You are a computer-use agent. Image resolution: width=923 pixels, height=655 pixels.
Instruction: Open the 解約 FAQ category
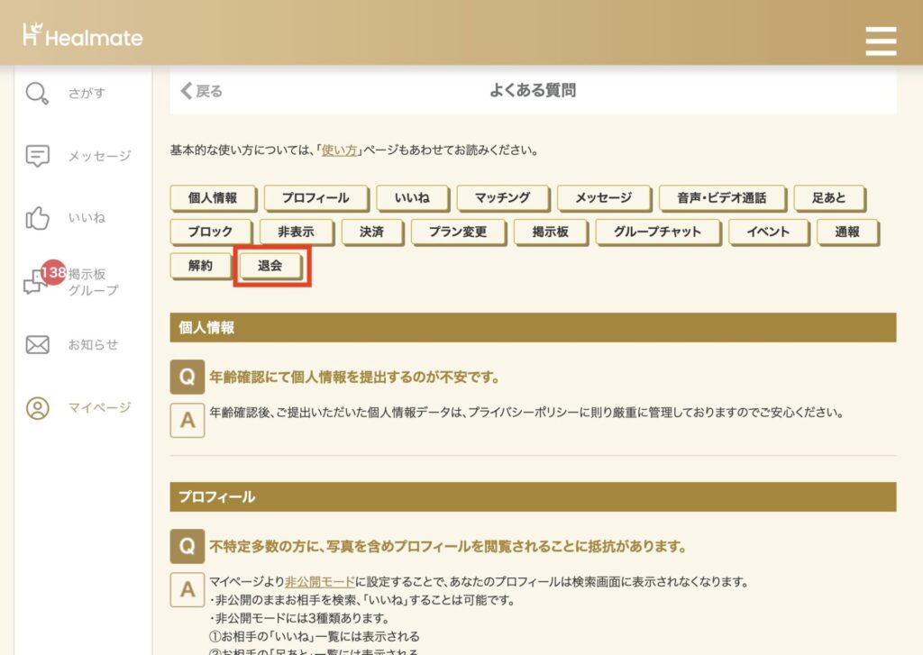(x=201, y=266)
